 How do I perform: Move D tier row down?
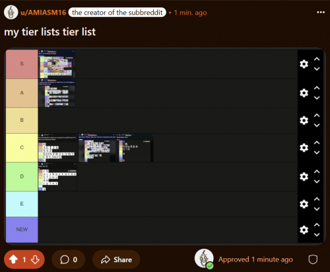317,182
